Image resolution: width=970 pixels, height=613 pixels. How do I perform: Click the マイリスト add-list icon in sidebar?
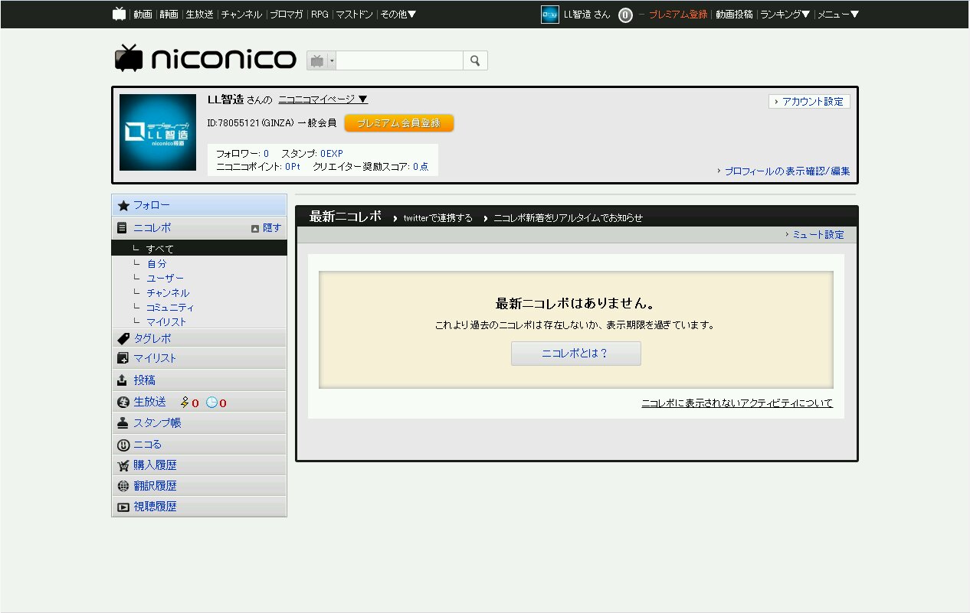(123, 358)
